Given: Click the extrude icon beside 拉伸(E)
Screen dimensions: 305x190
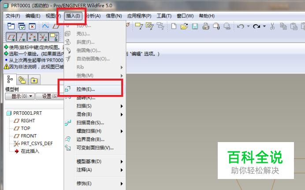Looking at the screenshot, I should click(67, 89).
